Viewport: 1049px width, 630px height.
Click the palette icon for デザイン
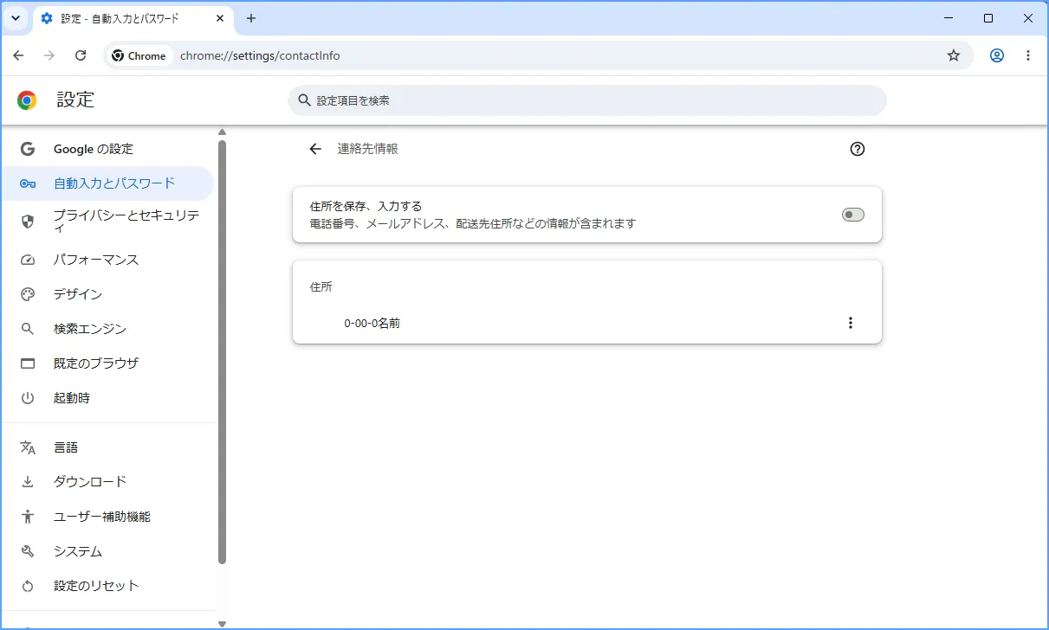tap(28, 294)
